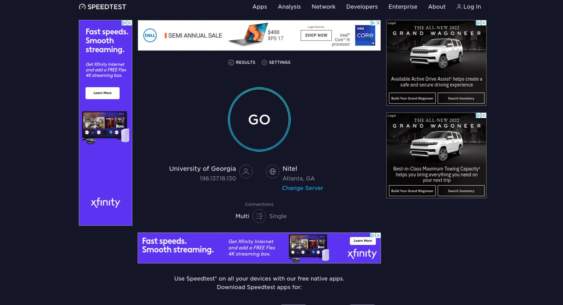Select Multi connections mode

tap(242, 216)
